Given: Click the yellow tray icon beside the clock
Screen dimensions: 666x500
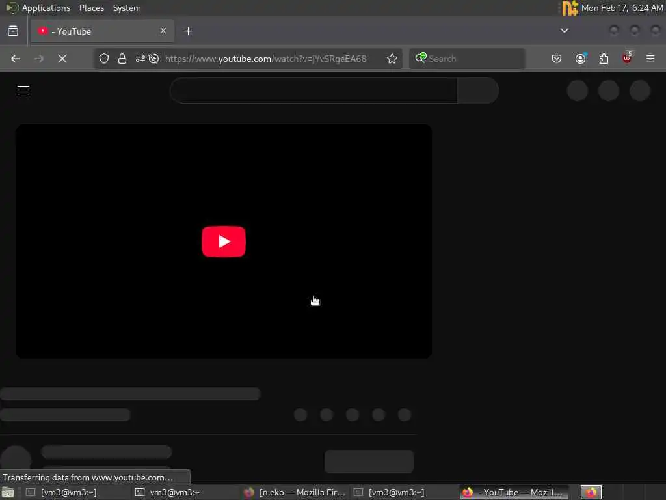Looking at the screenshot, I should click(x=570, y=8).
